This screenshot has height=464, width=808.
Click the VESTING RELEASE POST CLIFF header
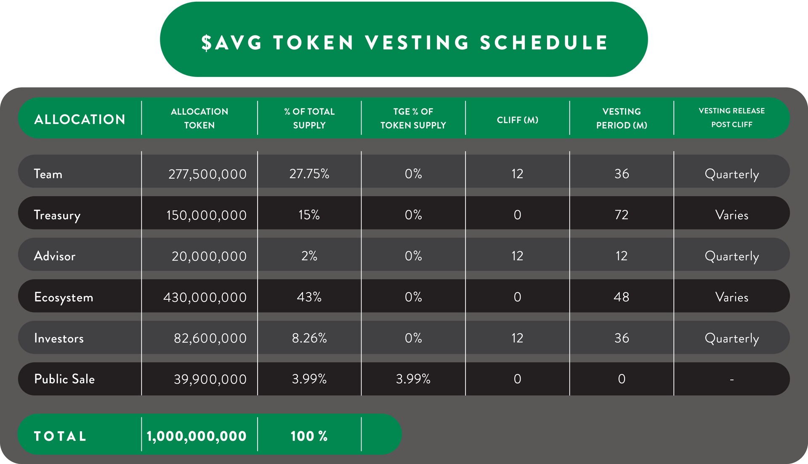pos(732,118)
